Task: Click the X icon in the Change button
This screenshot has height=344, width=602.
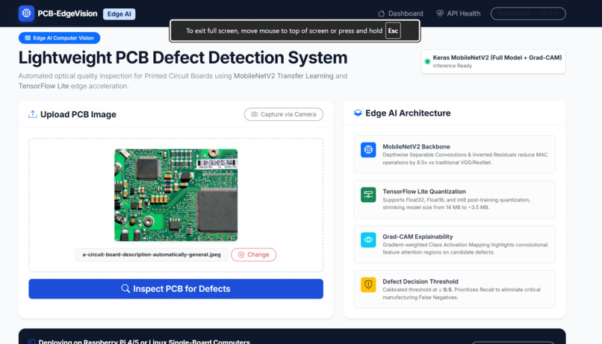Action: click(x=241, y=254)
